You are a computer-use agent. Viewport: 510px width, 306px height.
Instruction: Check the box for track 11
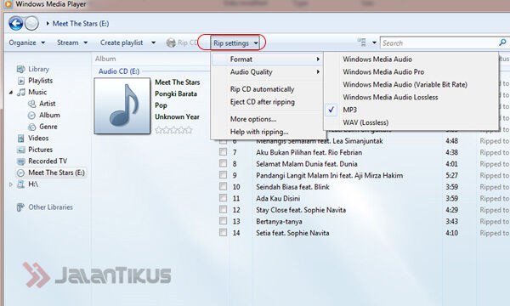pyautogui.click(x=223, y=198)
